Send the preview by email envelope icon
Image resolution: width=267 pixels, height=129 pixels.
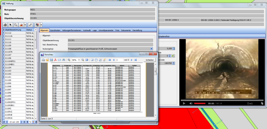60,60
